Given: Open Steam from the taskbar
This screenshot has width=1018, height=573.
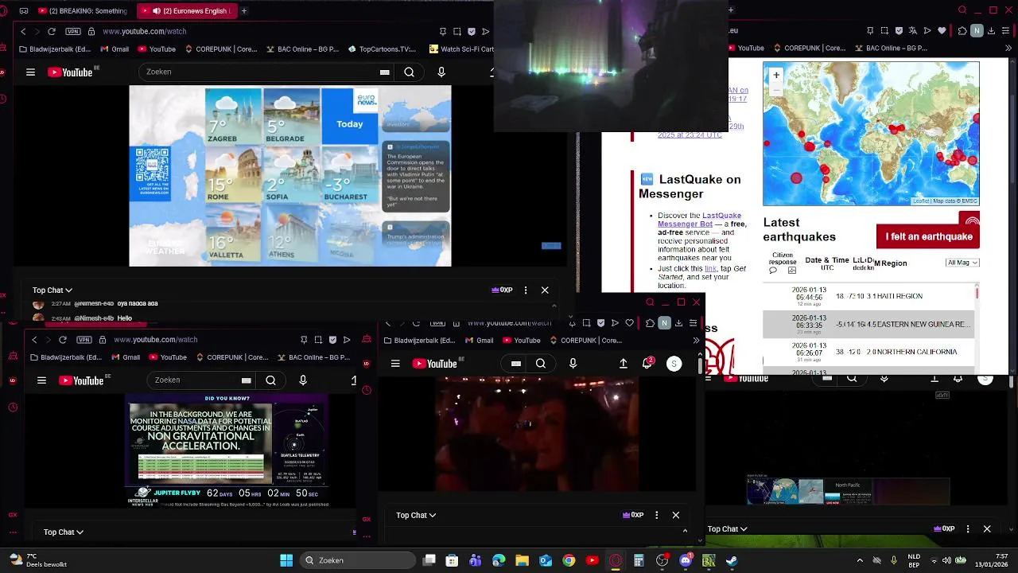Looking at the screenshot, I should click(x=731, y=560).
